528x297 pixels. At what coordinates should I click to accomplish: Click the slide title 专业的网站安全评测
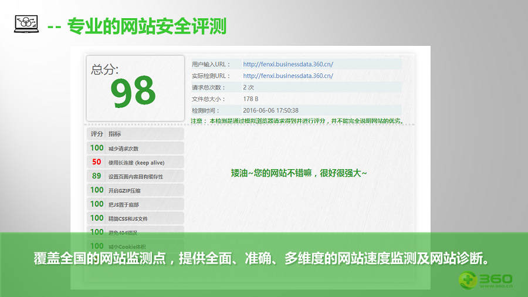[x=147, y=26]
